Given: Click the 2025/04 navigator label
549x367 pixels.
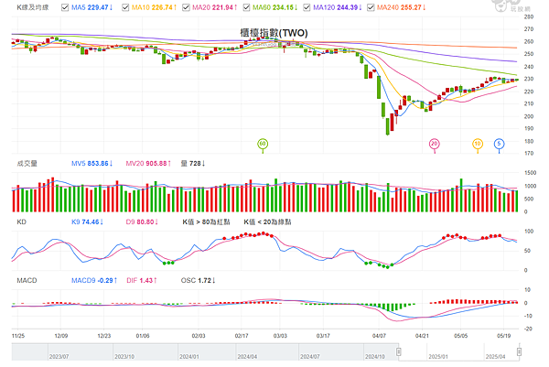Looking at the screenshot, I should click(x=495, y=357).
